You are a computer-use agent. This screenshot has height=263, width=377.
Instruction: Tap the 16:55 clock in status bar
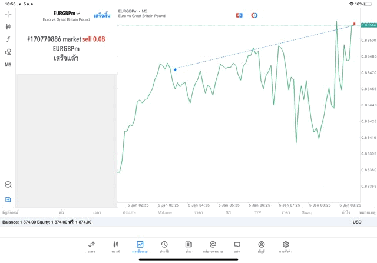(10, 4)
